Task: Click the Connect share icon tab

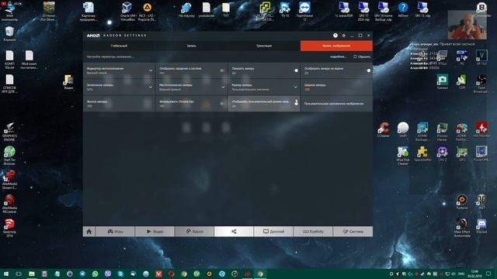Action: [x=234, y=232]
